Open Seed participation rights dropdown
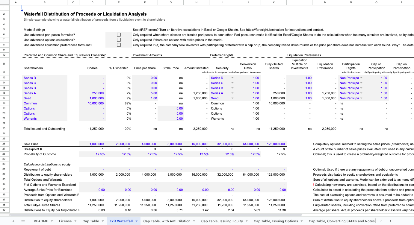Screen dimensions: 414x225 pos(361,98)
